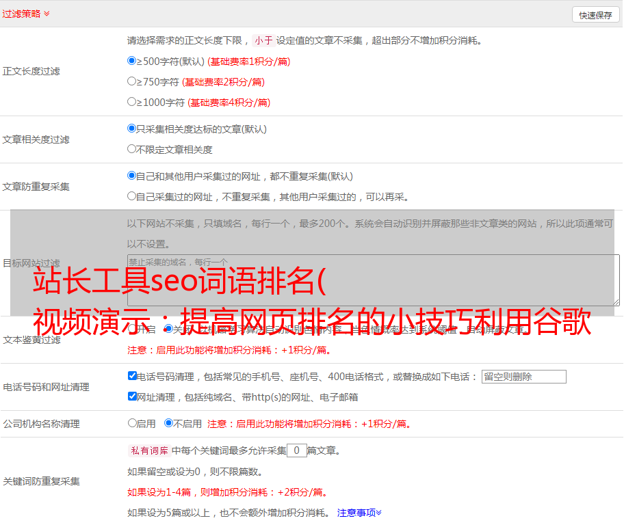624x525 pixels.
Task: Select 自己和其他用户采集过的网址 no-repeat option
Action: click(x=132, y=176)
